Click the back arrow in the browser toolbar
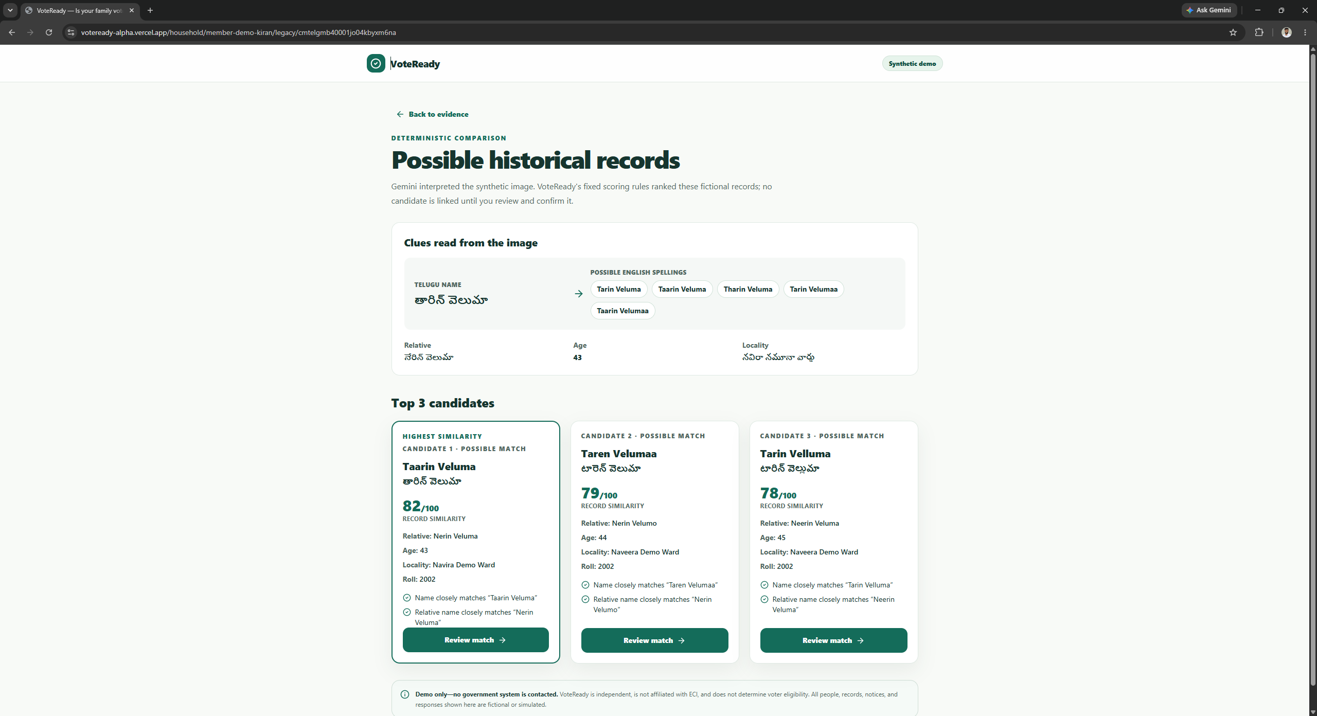The height and width of the screenshot is (716, 1317). pyautogui.click(x=12, y=32)
